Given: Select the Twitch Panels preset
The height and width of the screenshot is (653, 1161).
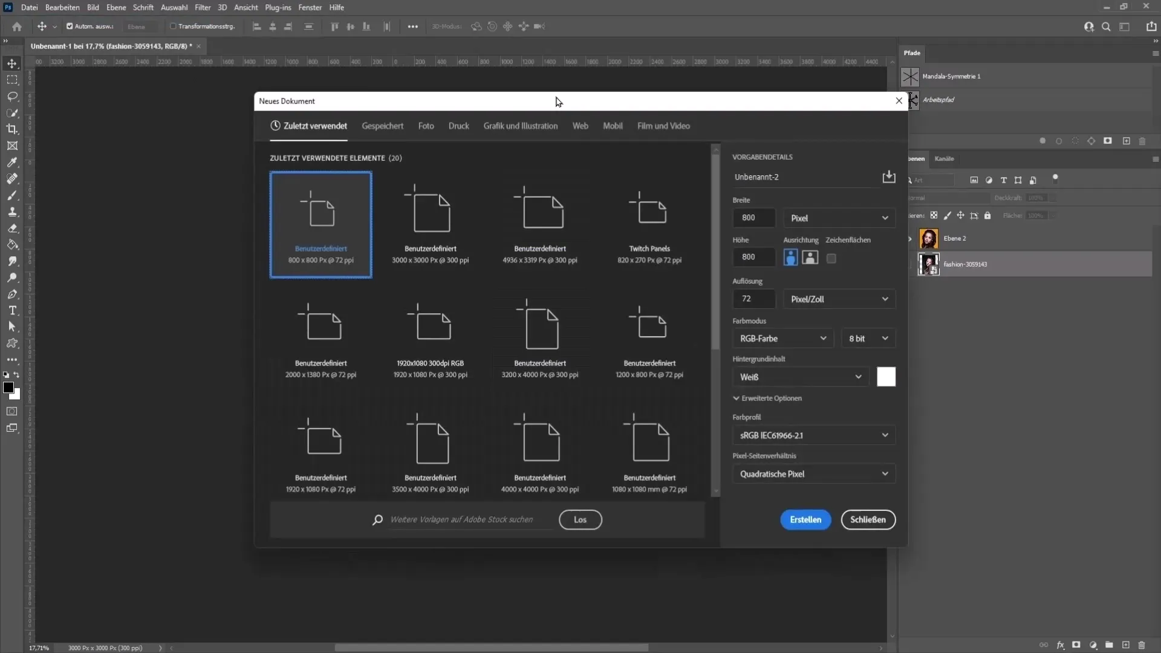Looking at the screenshot, I should pos(649,225).
